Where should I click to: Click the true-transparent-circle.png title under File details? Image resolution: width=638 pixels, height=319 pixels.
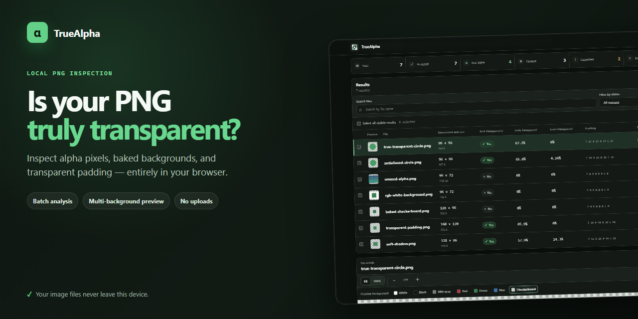pos(387,268)
